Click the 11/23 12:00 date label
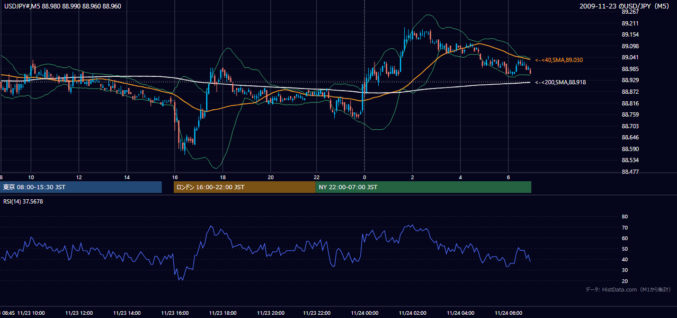This screenshot has height=318, width=677. [x=79, y=313]
